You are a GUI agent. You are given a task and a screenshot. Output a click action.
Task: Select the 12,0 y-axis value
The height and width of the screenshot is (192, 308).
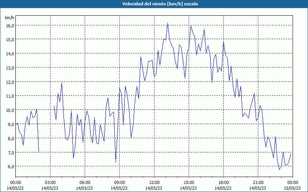pyautogui.click(x=10, y=82)
